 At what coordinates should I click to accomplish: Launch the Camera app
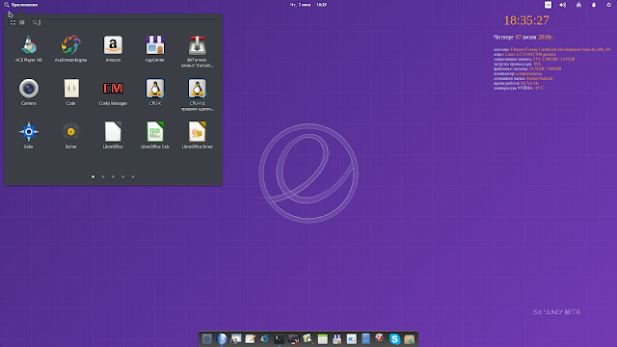pos(29,93)
